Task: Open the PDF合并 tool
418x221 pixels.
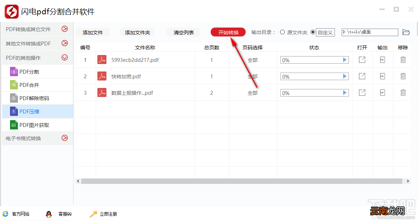Action: [x=37, y=85]
